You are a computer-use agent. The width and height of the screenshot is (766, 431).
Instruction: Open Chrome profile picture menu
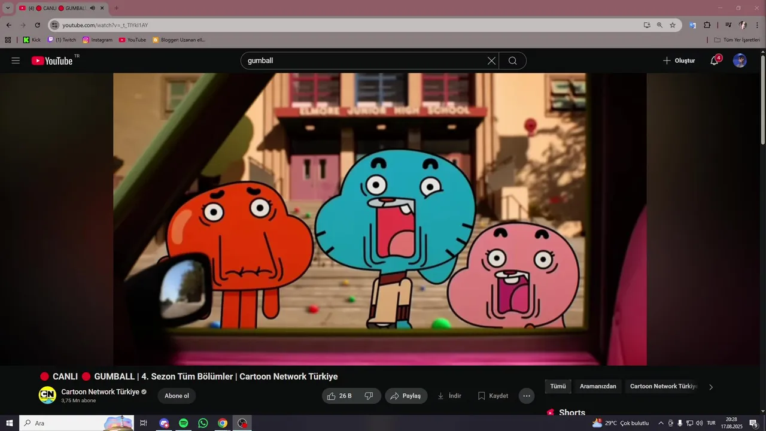coord(743,25)
